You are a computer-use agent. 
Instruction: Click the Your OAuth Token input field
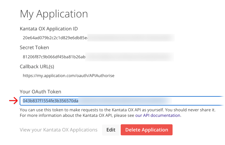coord(122,101)
